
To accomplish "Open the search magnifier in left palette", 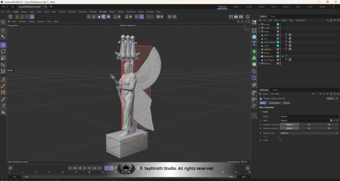I will coord(3,22).
